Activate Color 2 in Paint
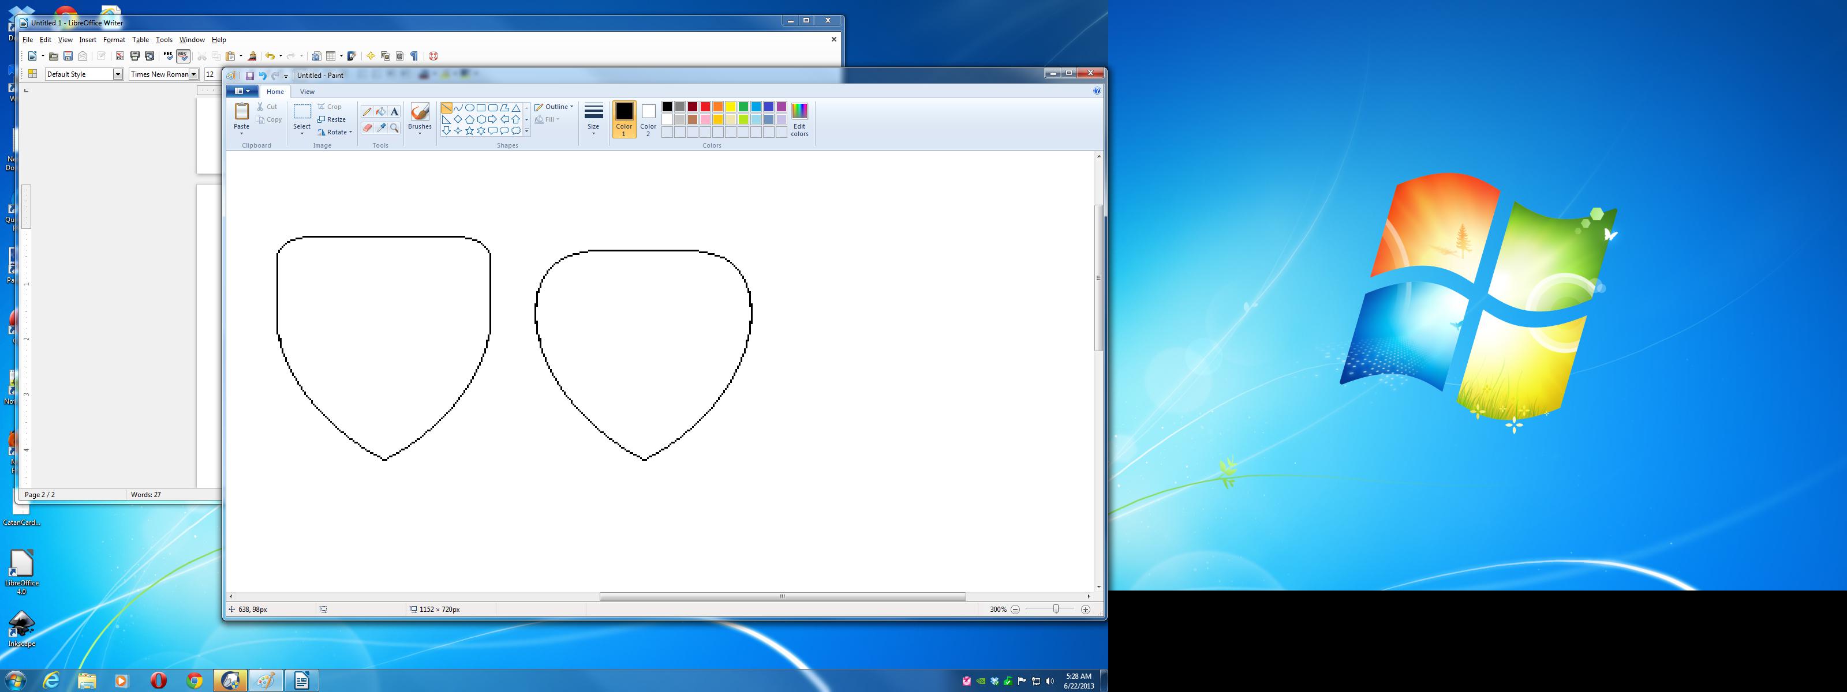 point(648,119)
